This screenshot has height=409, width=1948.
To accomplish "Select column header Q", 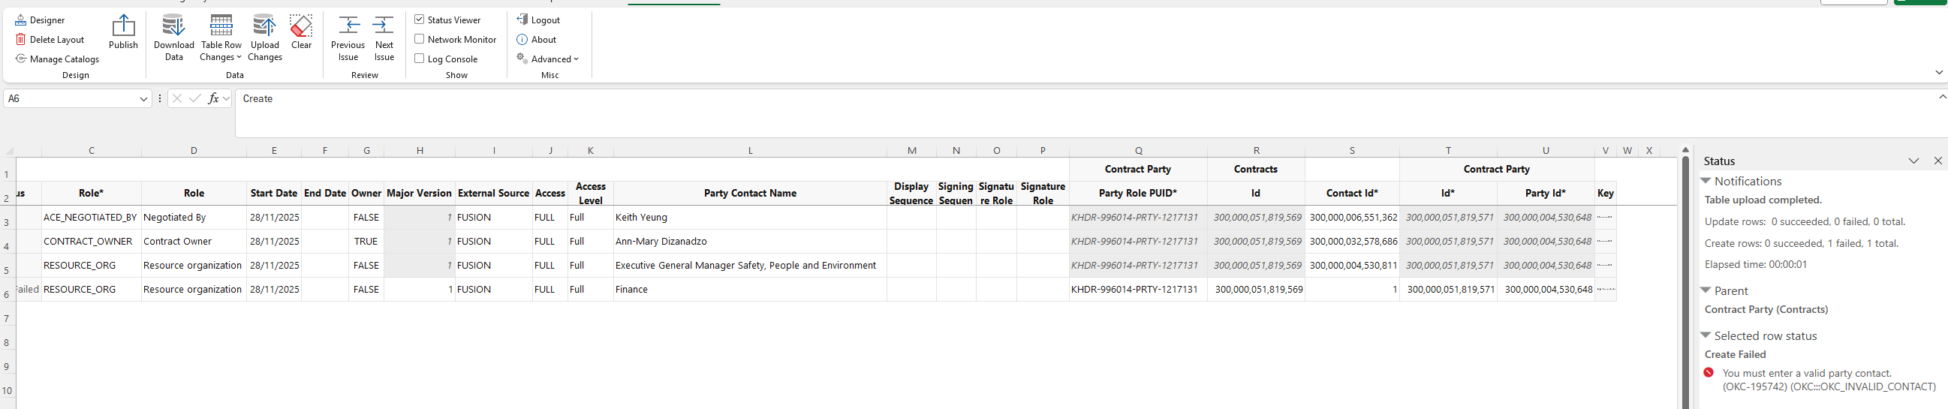I will click(1139, 150).
